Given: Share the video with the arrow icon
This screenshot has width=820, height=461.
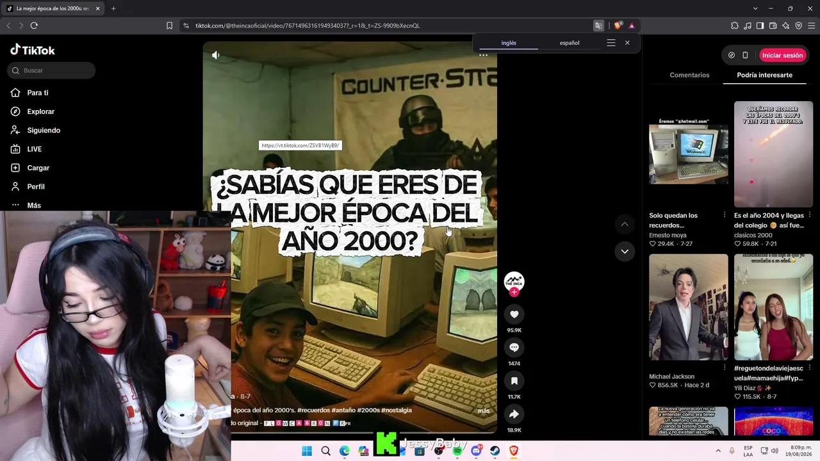Looking at the screenshot, I should [x=514, y=414].
